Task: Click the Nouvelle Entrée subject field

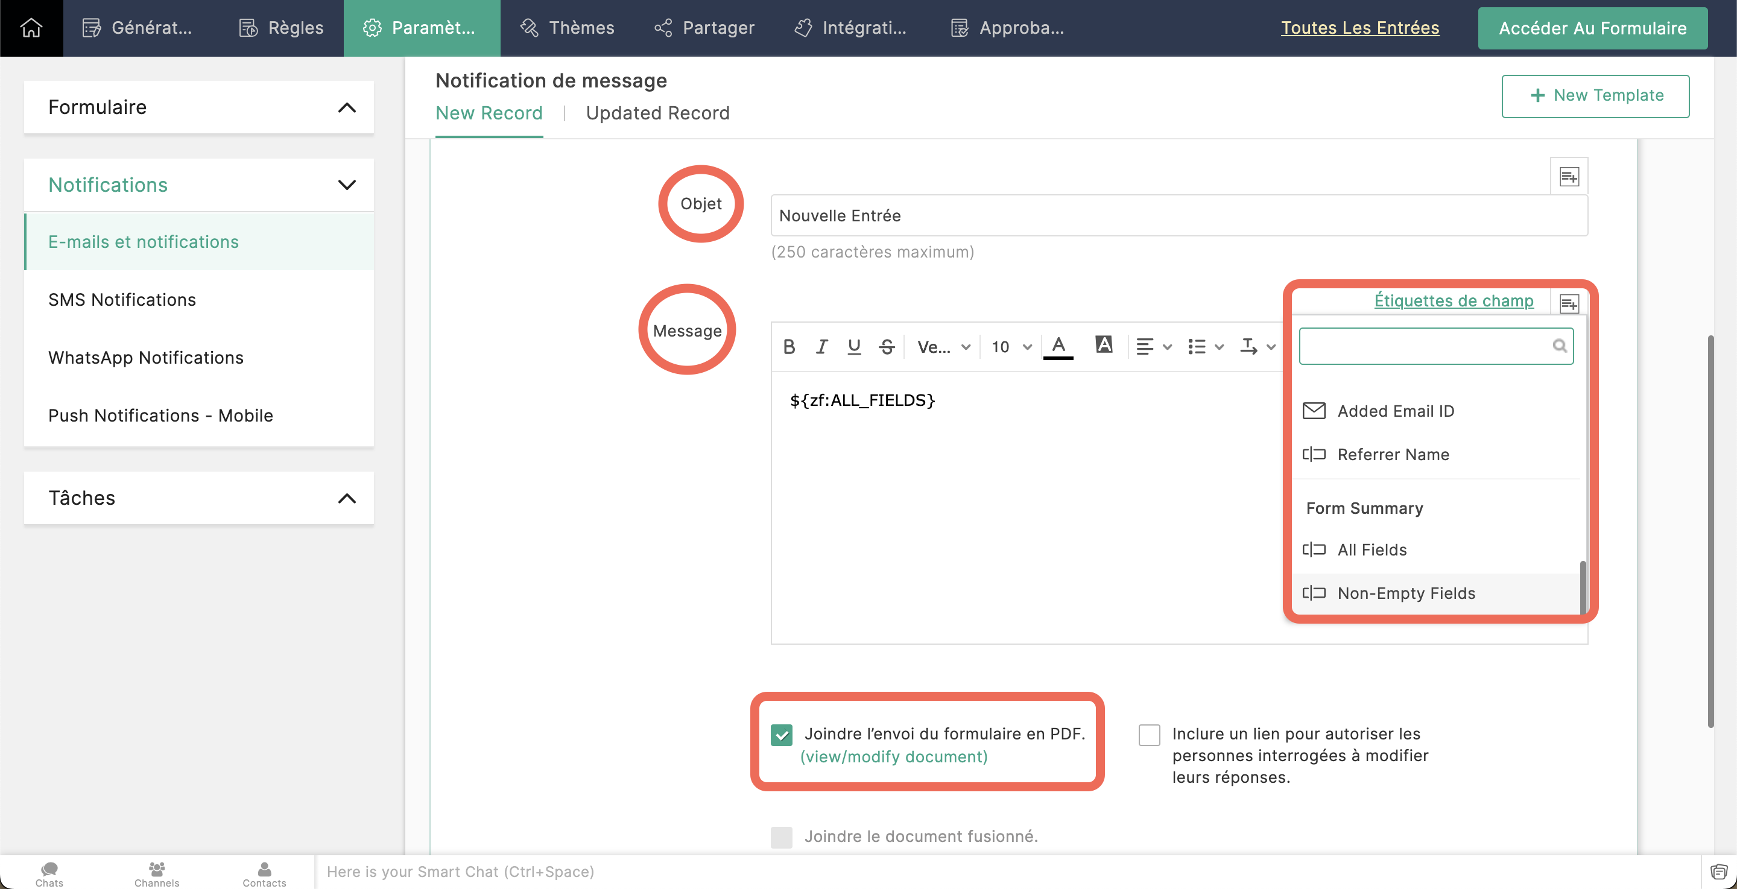Action: pyautogui.click(x=1179, y=216)
